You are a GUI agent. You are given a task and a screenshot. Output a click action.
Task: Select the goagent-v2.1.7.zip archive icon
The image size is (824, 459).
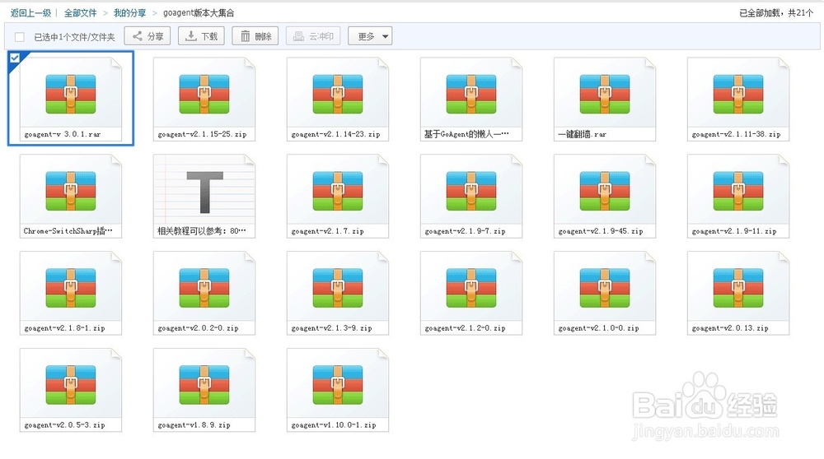click(x=337, y=191)
